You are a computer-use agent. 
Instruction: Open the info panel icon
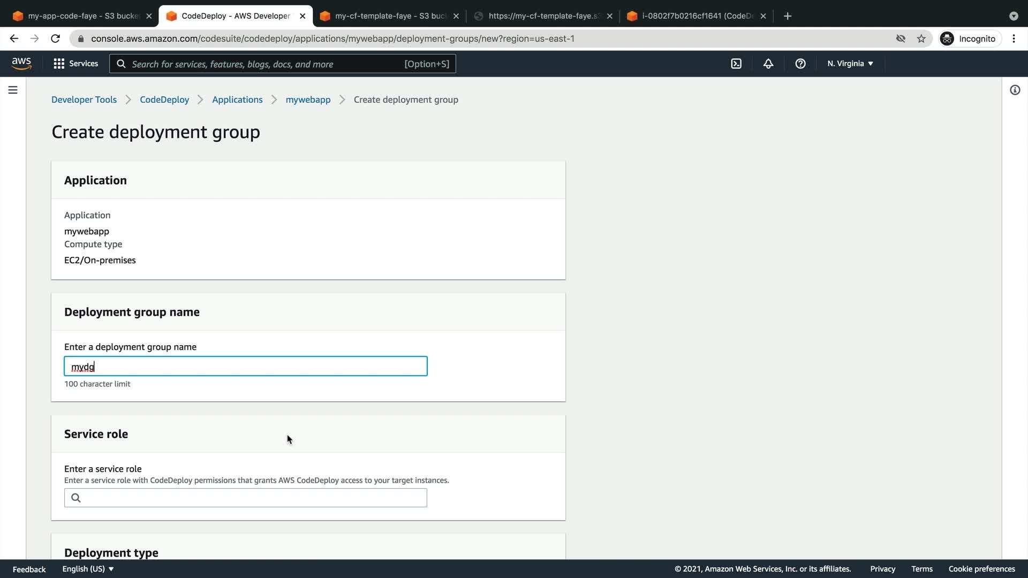[x=1015, y=90]
